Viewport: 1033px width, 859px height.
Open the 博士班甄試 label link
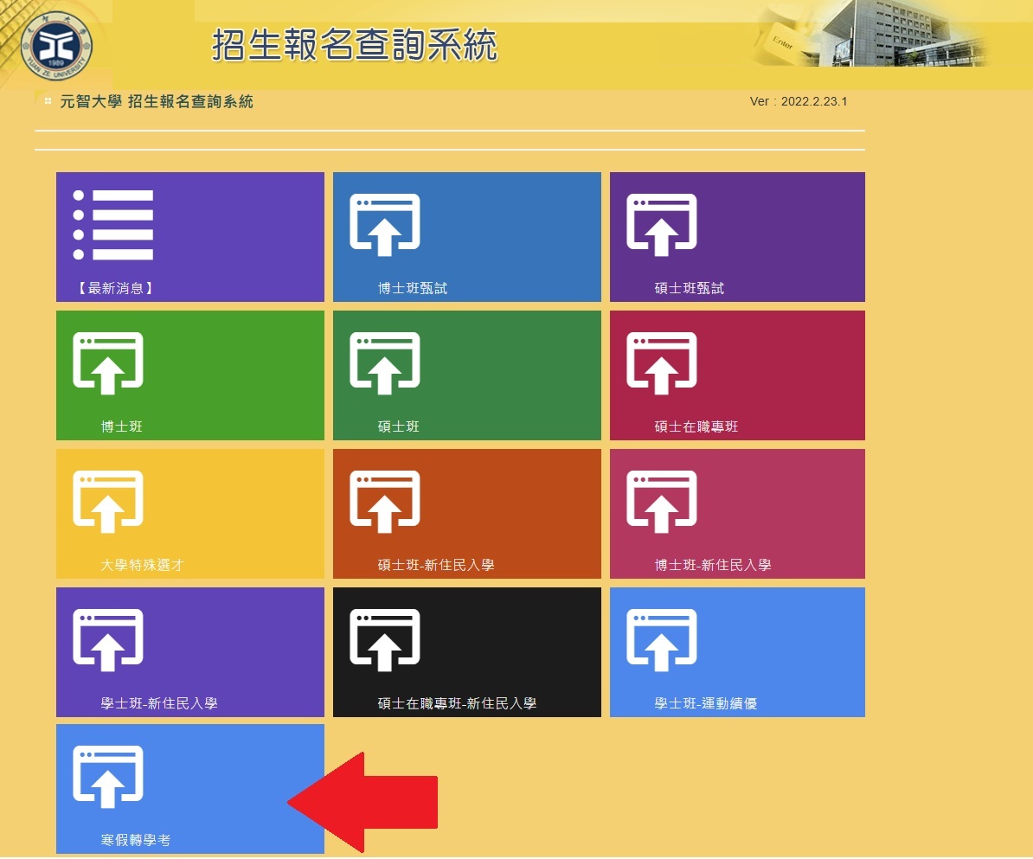pos(413,288)
